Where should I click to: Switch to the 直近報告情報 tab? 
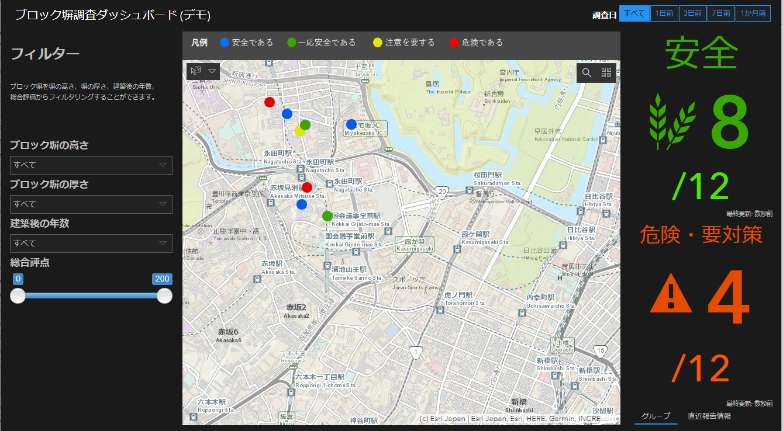tap(709, 416)
